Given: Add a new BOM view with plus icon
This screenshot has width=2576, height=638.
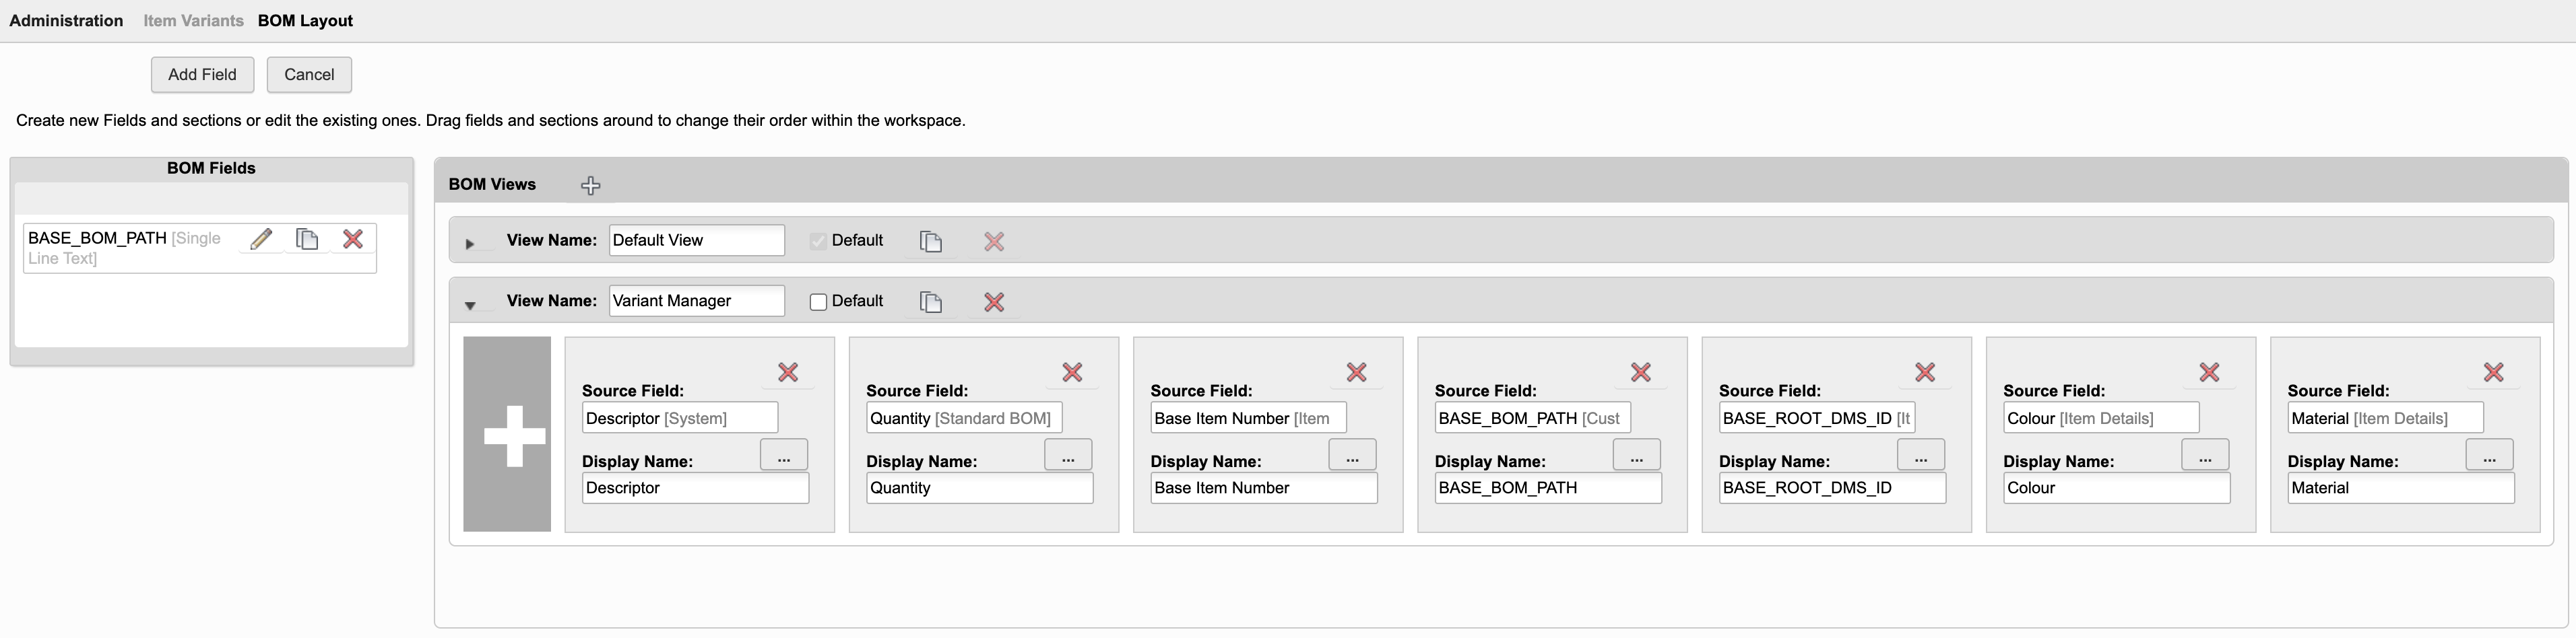Looking at the screenshot, I should [x=591, y=186].
